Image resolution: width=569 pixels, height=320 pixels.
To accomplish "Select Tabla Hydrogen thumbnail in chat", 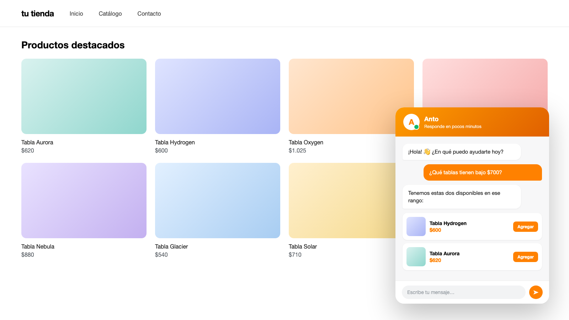I will pos(416,226).
